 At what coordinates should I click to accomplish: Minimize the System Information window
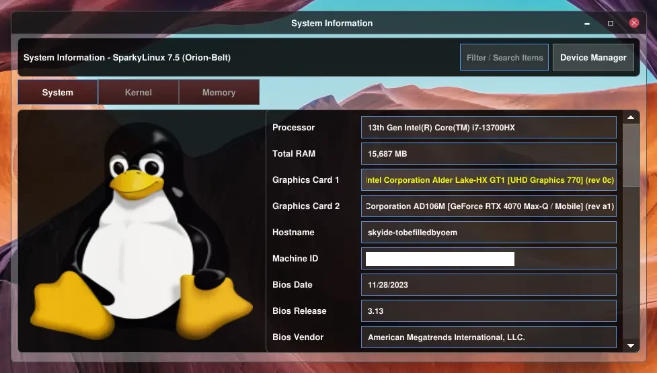(588, 23)
